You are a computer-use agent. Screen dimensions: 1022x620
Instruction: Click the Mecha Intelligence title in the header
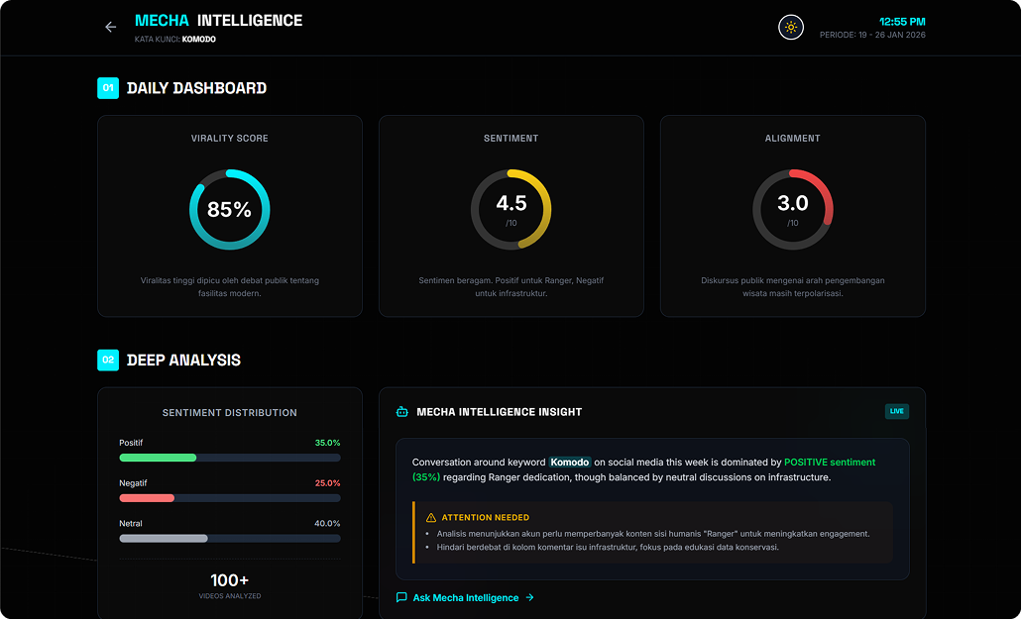pyautogui.click(x=218, y=19)
